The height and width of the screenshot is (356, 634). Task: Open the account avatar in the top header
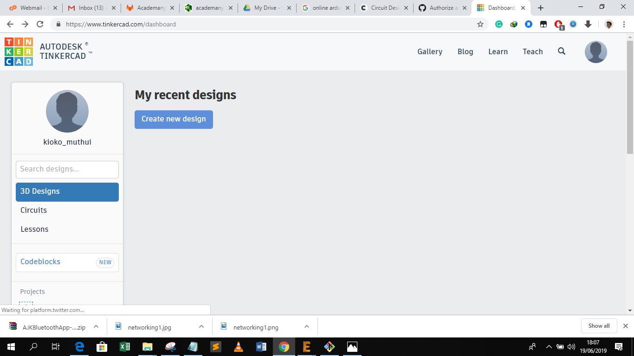point(596,52)
